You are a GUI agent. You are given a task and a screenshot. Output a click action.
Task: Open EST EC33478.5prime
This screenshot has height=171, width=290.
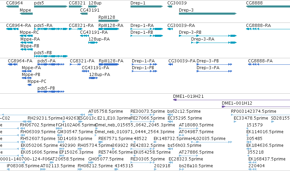(235, 122)
